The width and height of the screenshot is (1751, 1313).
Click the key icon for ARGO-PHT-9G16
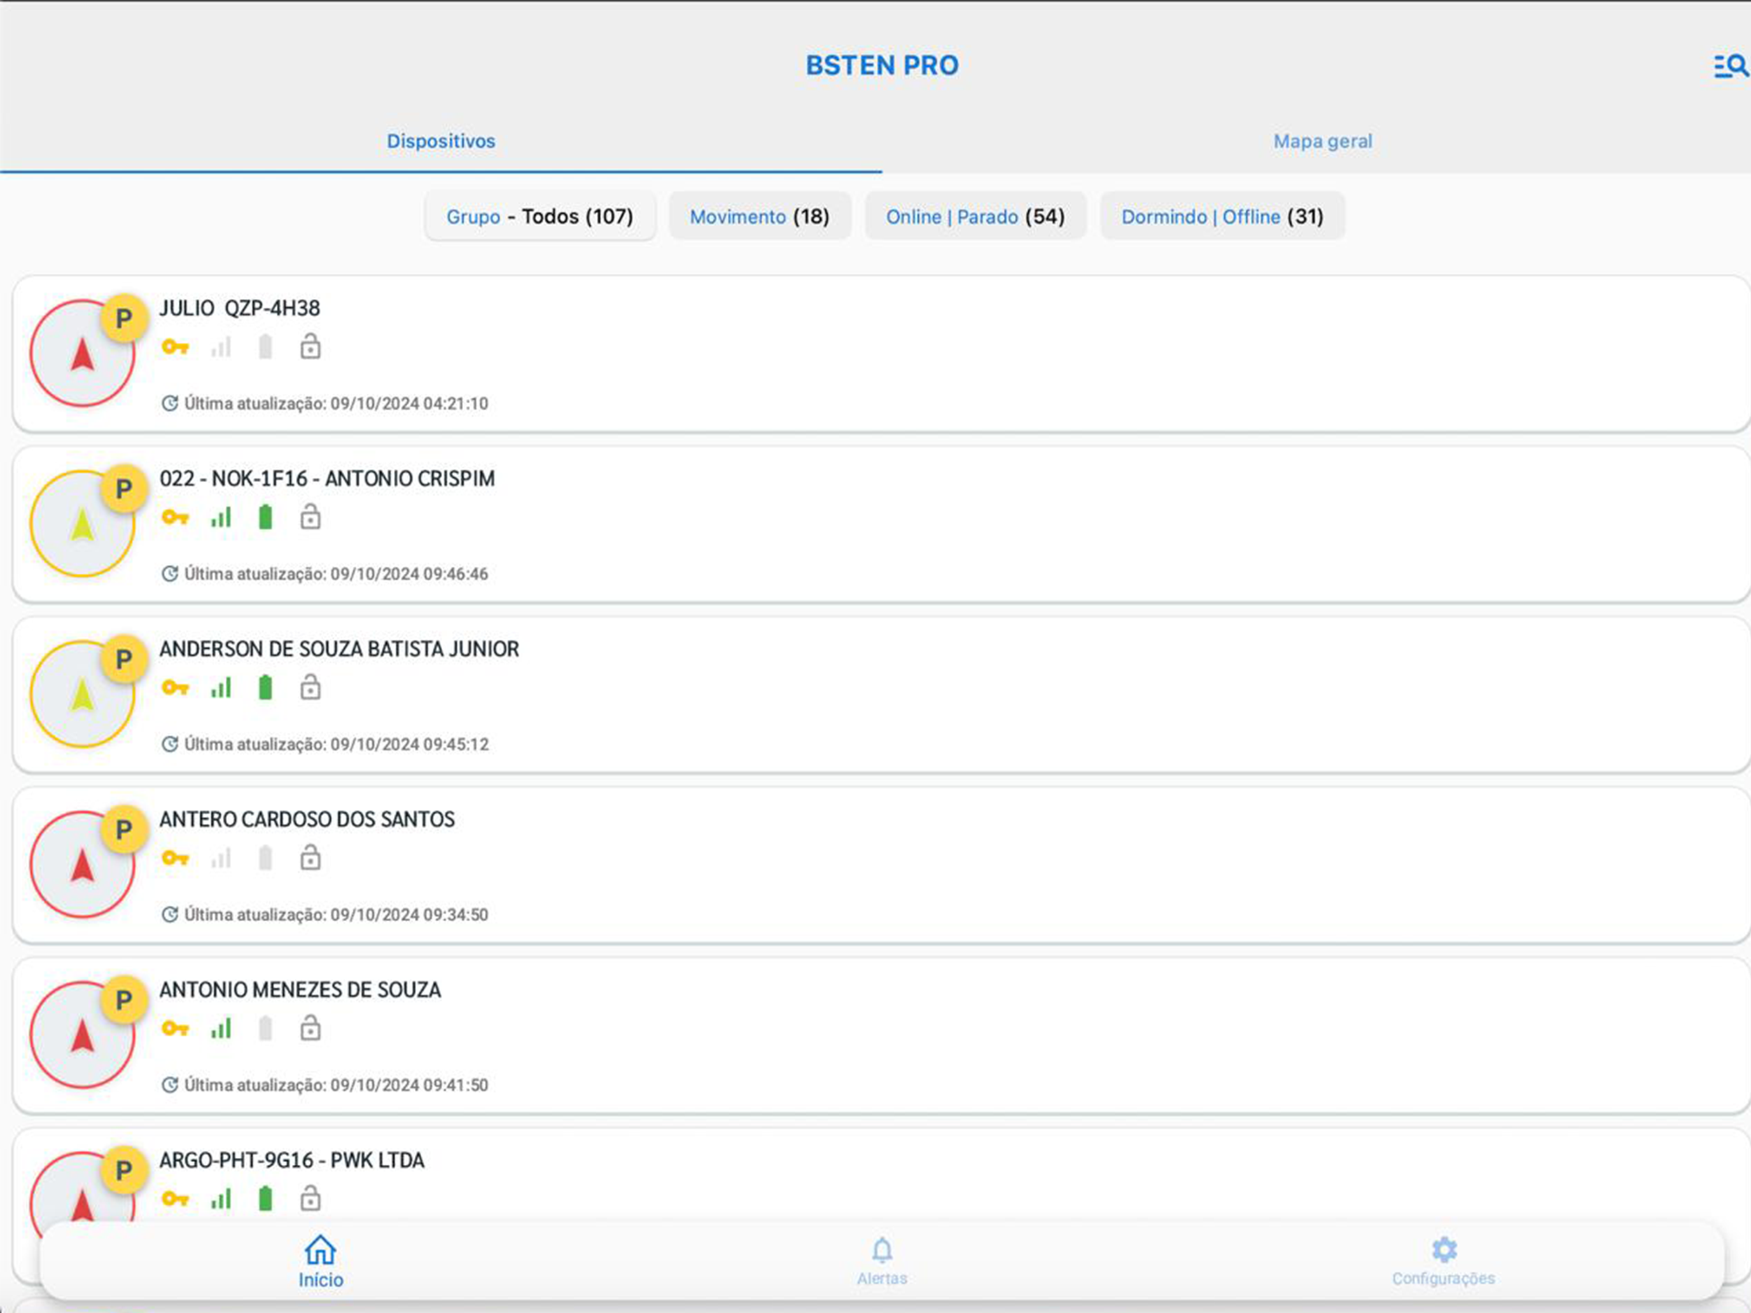click(x=175, y=1199)
